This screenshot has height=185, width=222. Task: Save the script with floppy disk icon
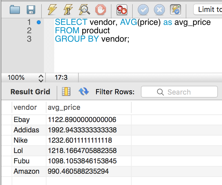pyautogui.click(x=31, y=10)
